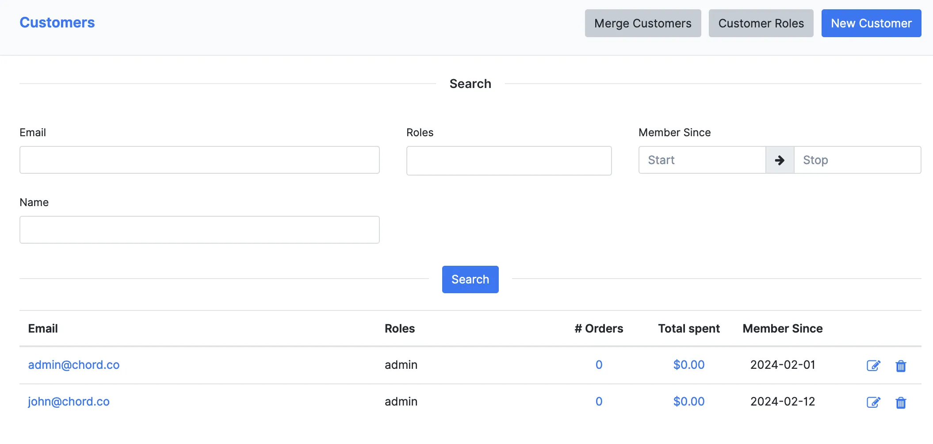Delete the john@chord.co customer
933x444 pixels.
(901, 402)
